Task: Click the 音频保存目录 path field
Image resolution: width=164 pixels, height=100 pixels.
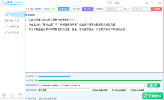Action: pos(91,85)
